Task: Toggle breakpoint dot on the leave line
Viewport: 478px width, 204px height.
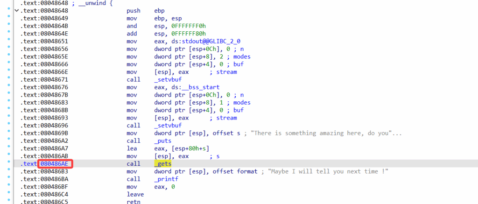Action: tap(9, 194)
